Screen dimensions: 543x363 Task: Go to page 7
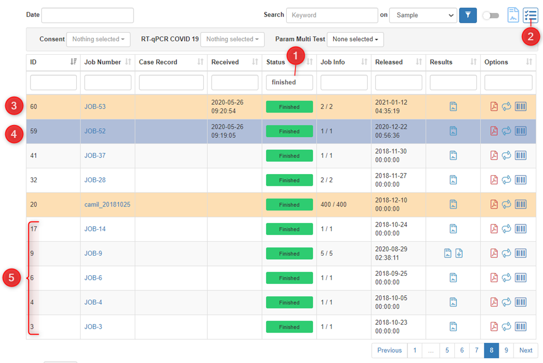point(477,350)
